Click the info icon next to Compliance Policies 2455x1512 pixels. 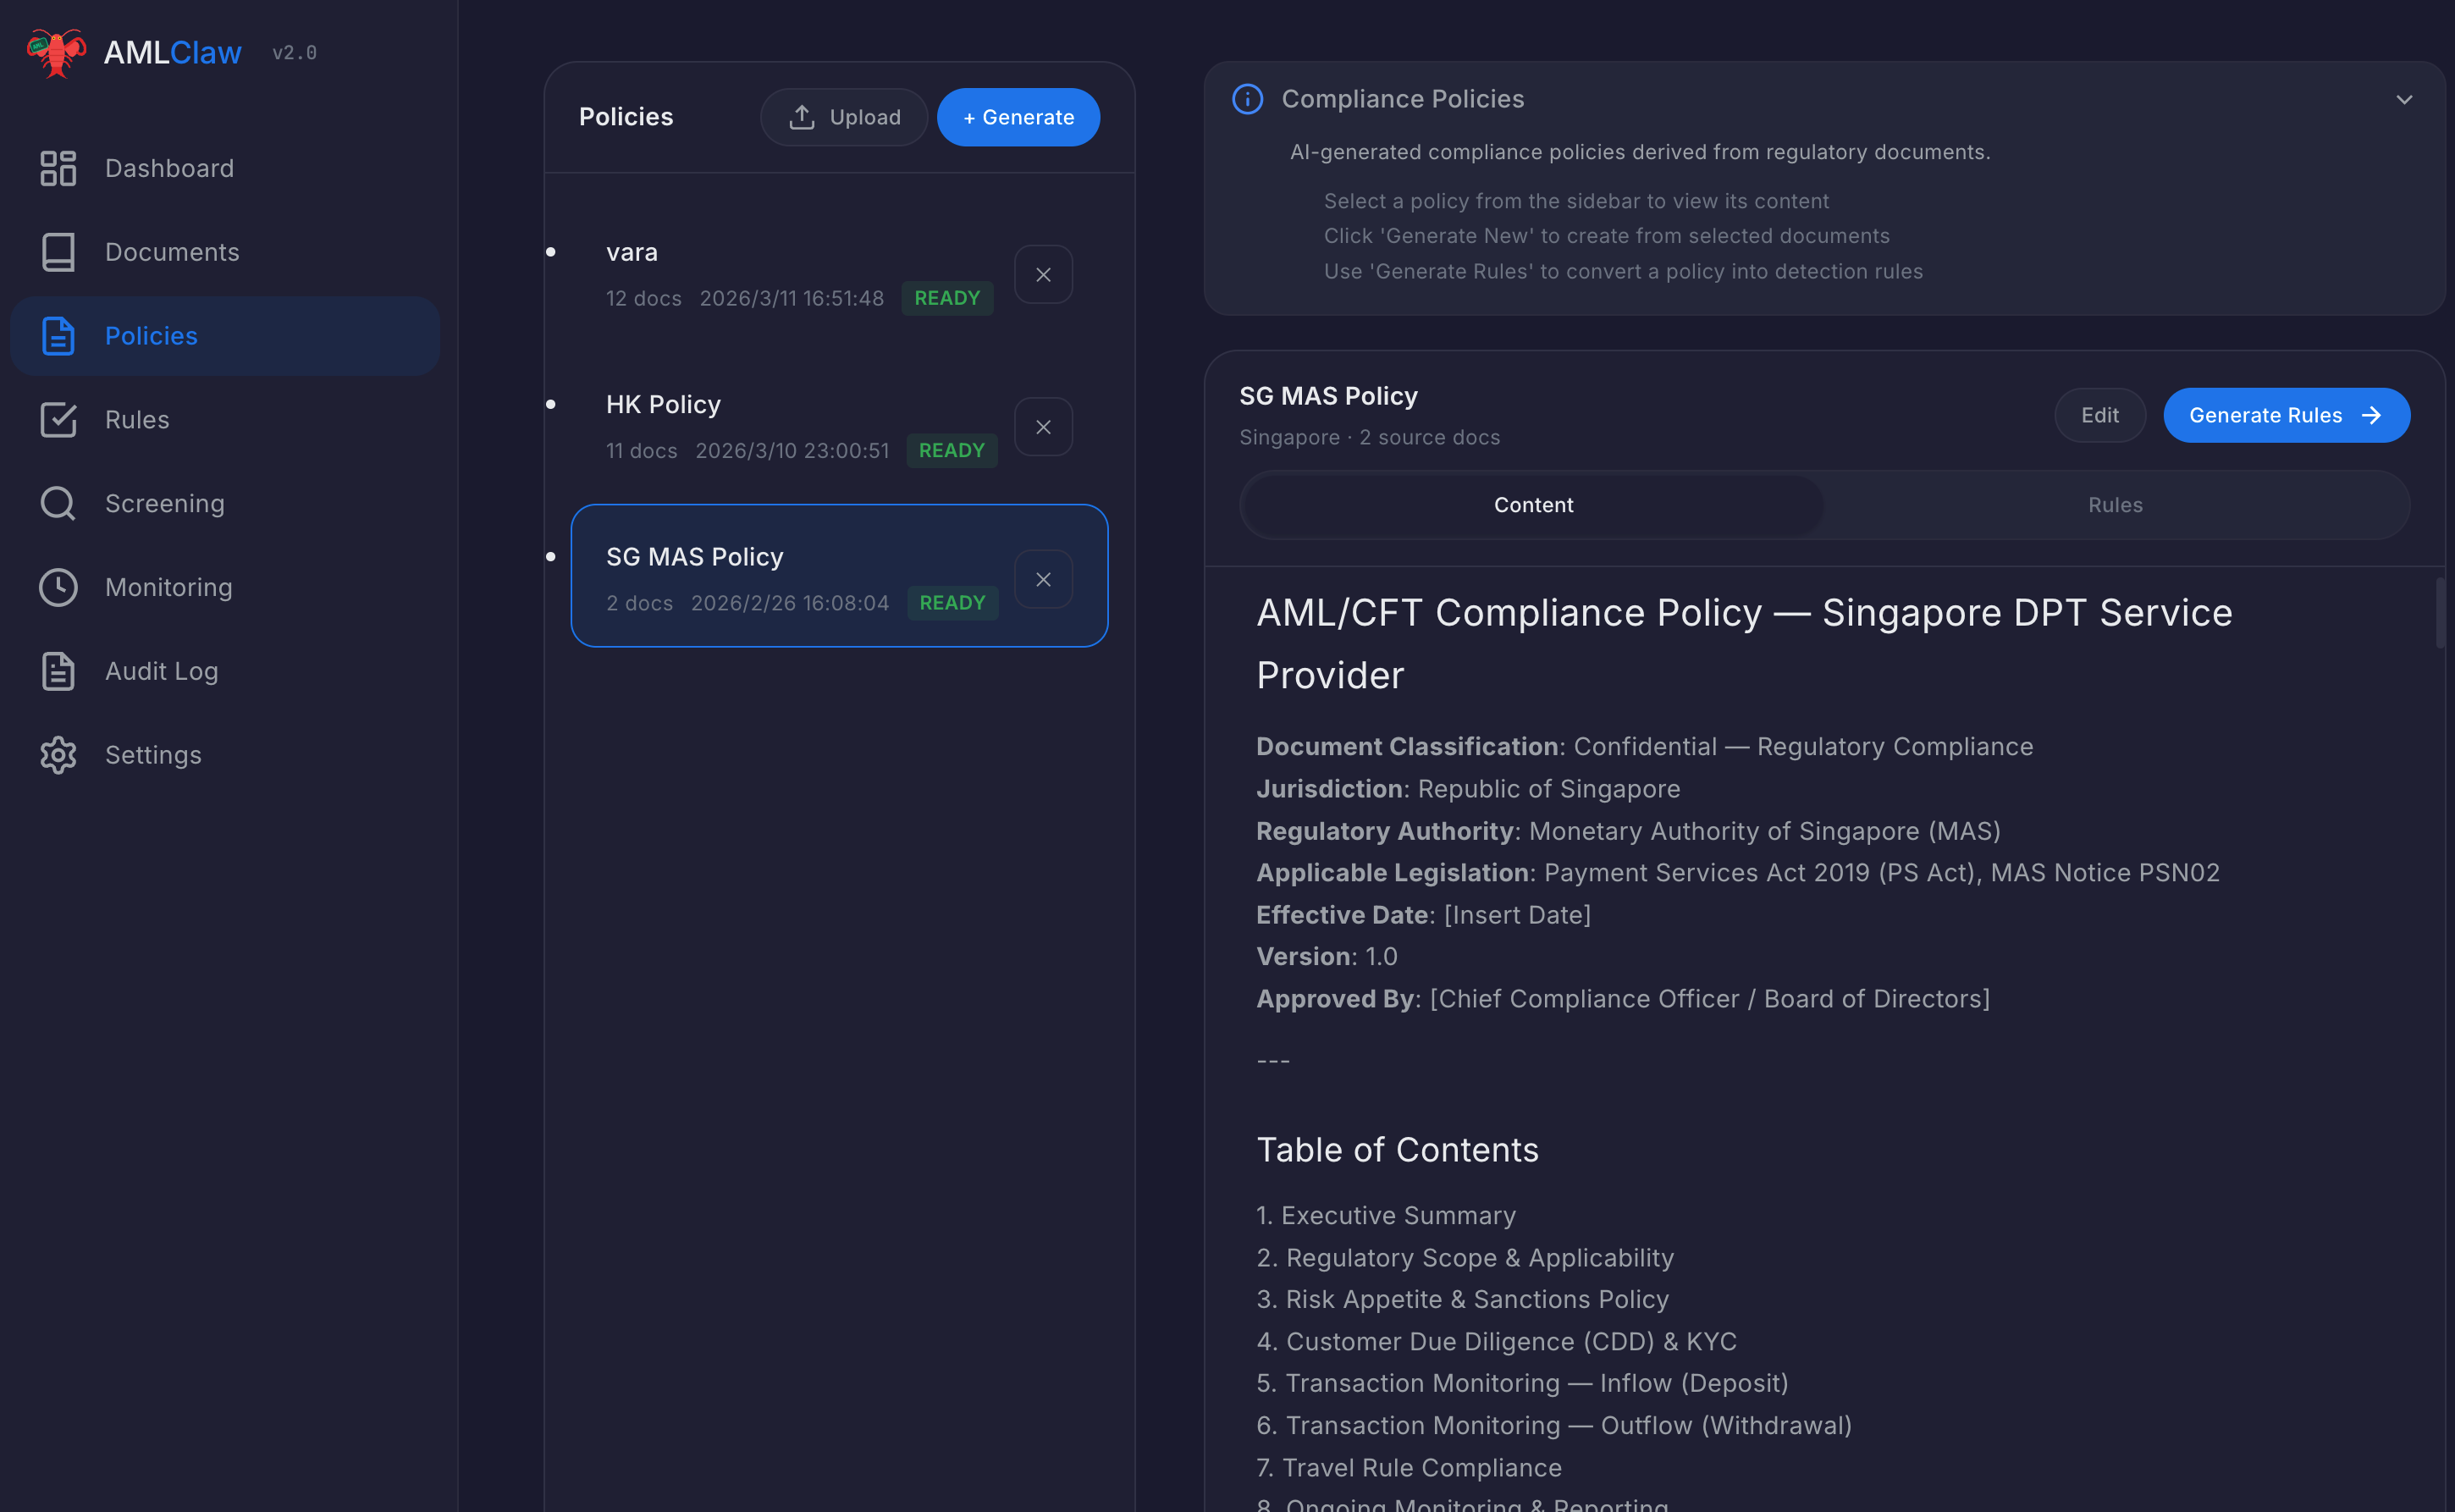pyautogui.click(x=1247, y=99)
